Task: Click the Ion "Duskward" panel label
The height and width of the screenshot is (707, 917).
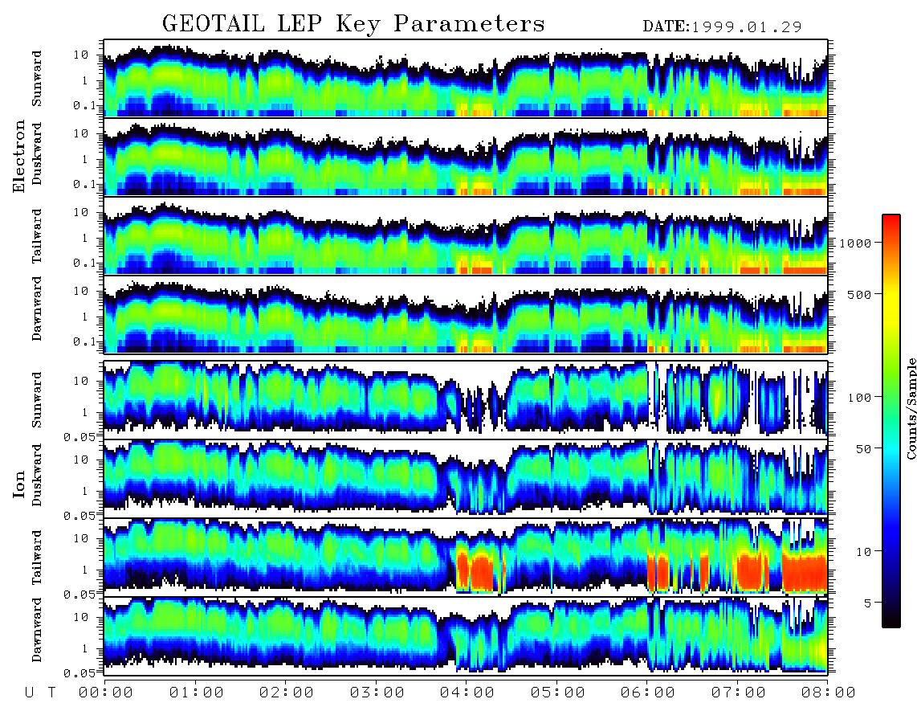Action: [x=37, y=475]
